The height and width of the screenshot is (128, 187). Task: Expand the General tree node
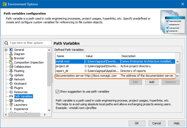coord(6,50)
